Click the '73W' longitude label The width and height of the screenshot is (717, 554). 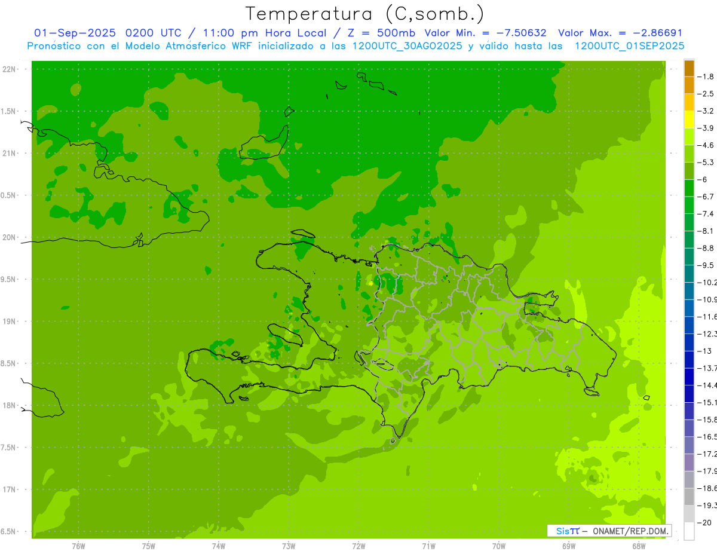[x=289, y=546]
